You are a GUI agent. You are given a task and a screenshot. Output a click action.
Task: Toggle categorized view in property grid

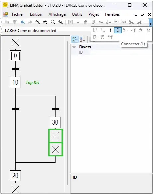click(x=75, y=39)
